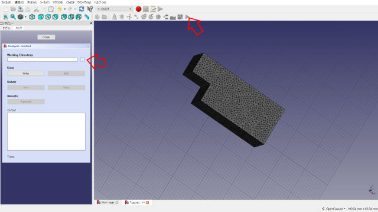Click the CfdOF solver control play icon
Image resolution: width=378 pixels, height=212 pixels.
point(187,17)
